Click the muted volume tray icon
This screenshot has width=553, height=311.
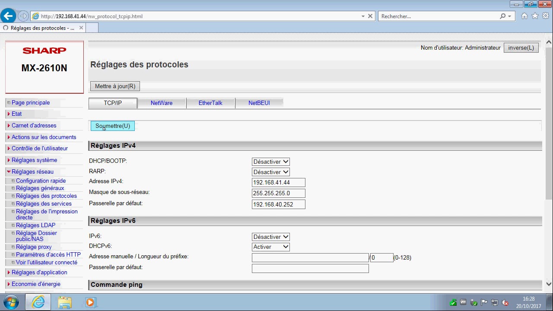pyautogui.click(x=505, y=302)
